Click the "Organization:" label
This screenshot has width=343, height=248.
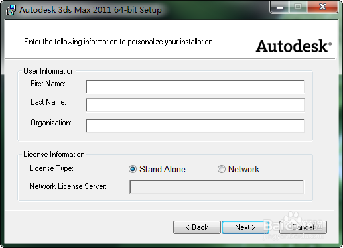point(51,123)
